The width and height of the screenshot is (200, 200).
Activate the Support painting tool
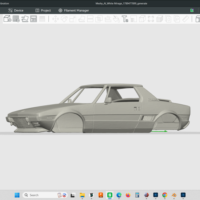(x=108, y=19)
